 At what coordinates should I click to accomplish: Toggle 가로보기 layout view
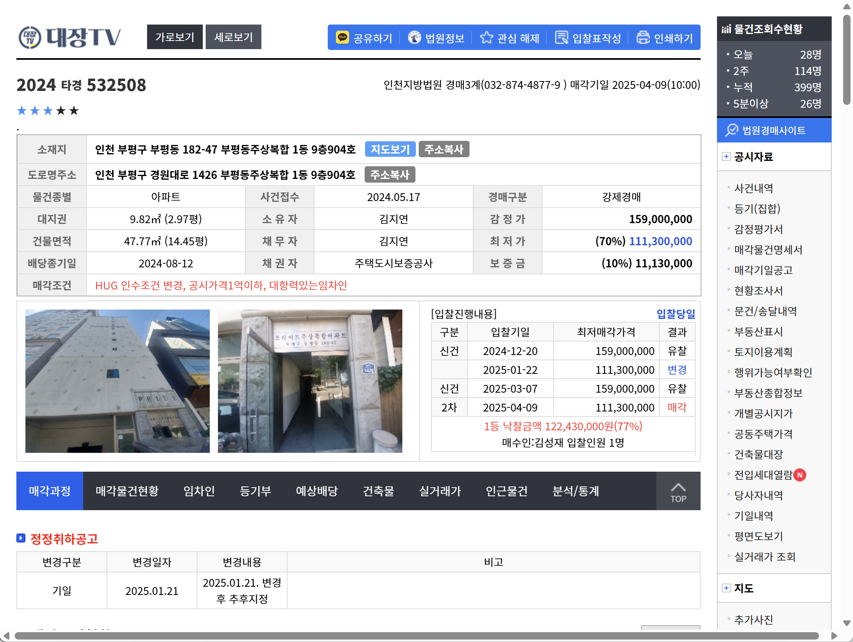(x=175, y=37)
